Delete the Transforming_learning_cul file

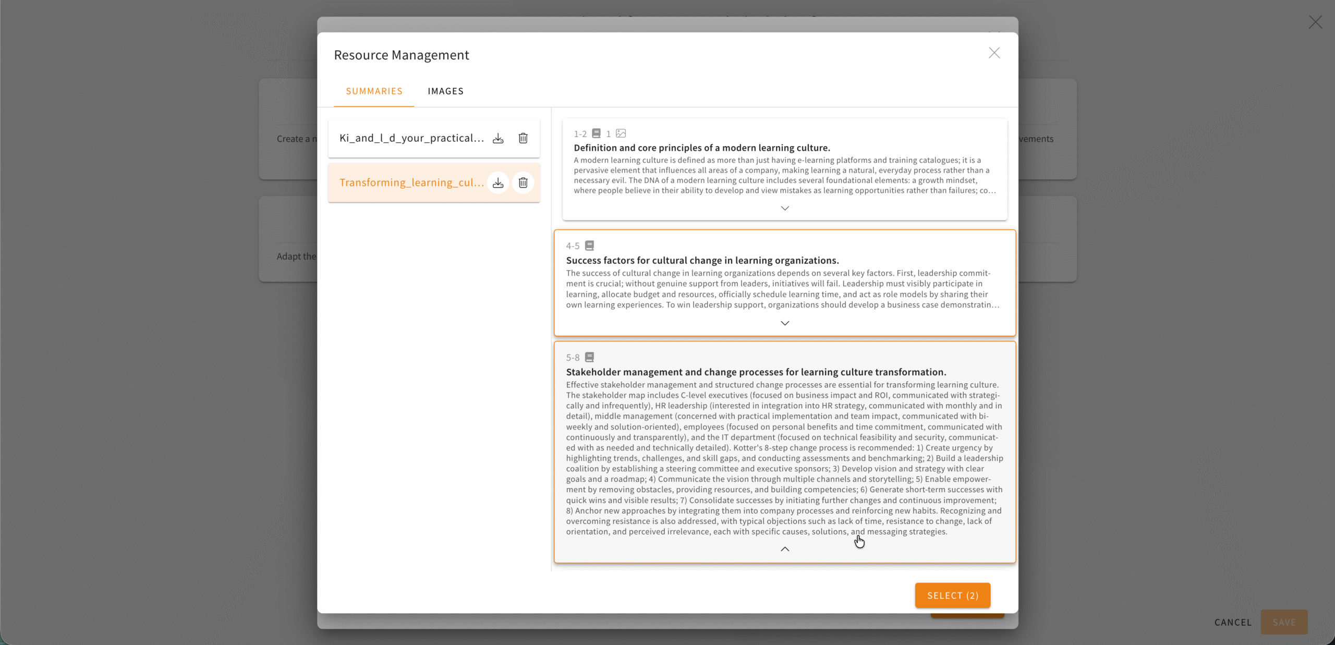(523, 183)
